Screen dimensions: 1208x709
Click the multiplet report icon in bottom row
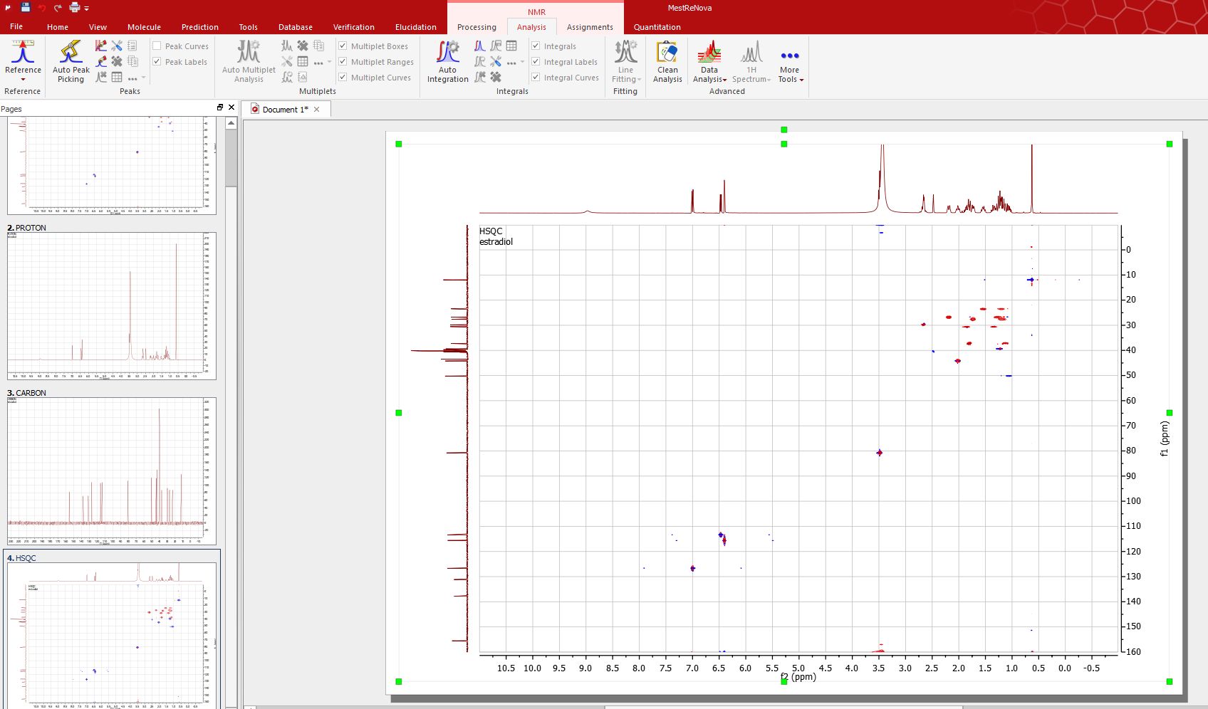[x=303, y=77]
